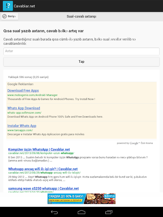The image size is (163, 217).
Task: Click the '8 Sen 2013' result snippet
Action: [78, 159]
